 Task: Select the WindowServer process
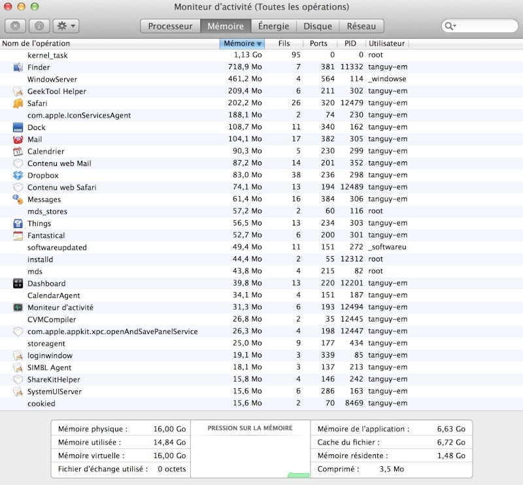point(261,79)
